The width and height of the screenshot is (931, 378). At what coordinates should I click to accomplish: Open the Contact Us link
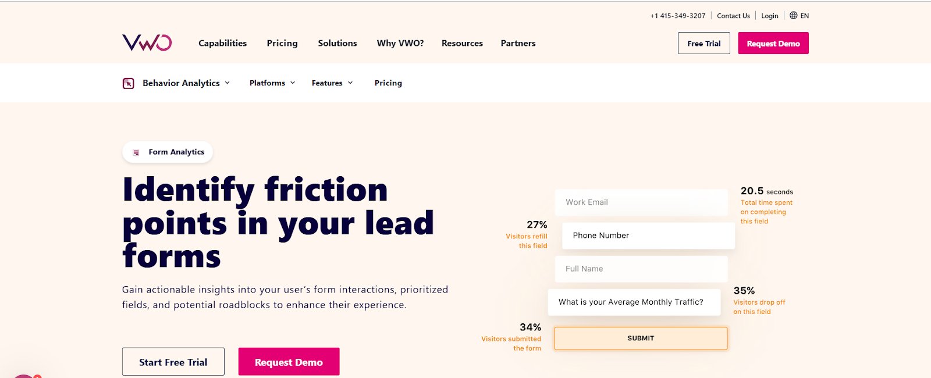click(x=733, y=16)
